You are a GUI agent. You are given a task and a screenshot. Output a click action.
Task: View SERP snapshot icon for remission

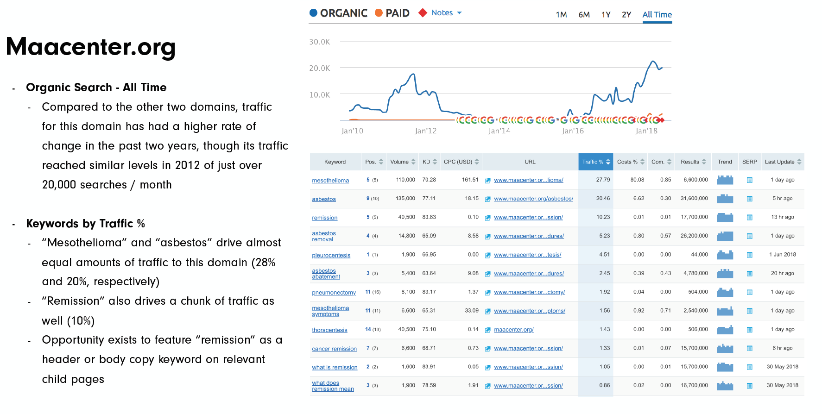pos(749,218)
